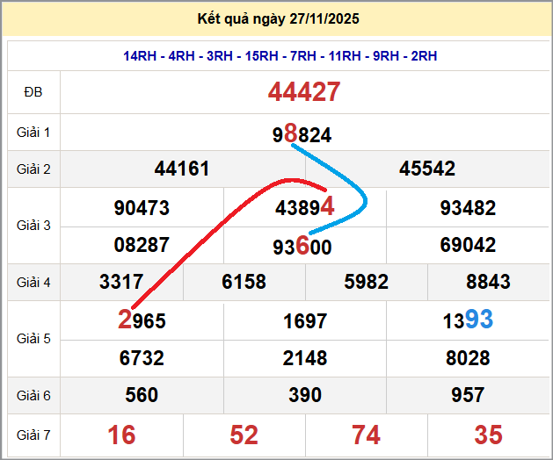Screen dimensions: 553x460
Task: Click the Giải 3 number 90473
Action: click(142, 208)
